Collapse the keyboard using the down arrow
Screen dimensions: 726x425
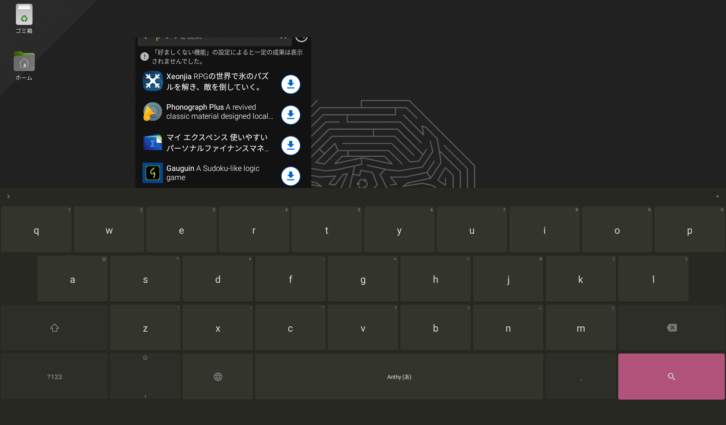tap(717, 196)
